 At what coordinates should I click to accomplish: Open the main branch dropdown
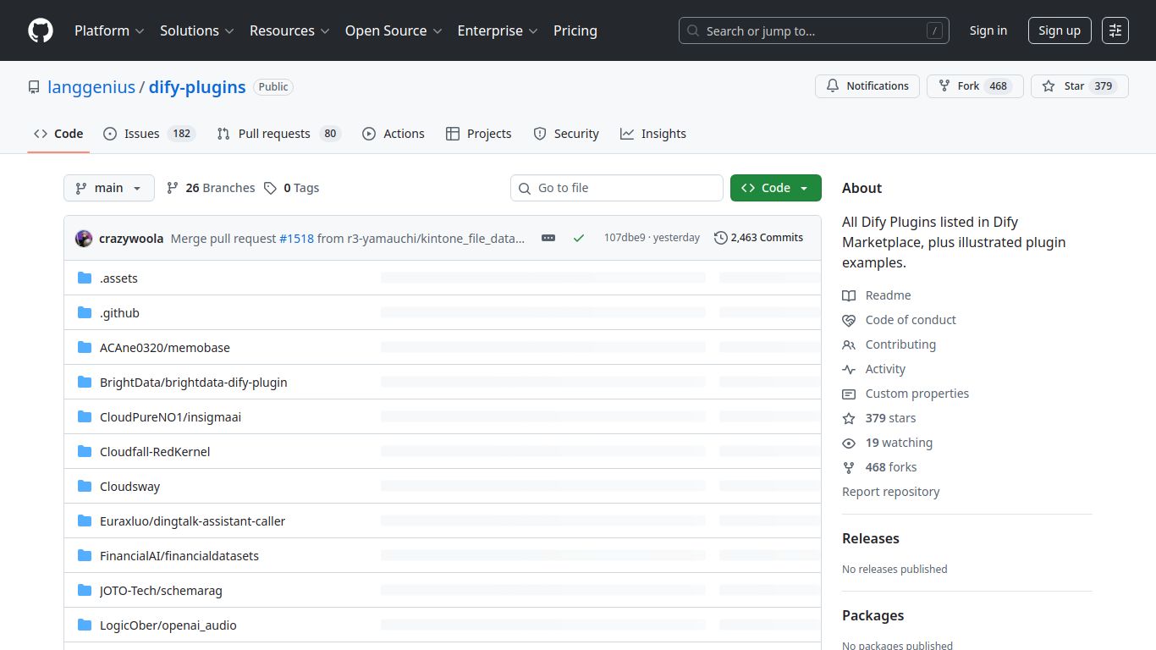(108, 187)
